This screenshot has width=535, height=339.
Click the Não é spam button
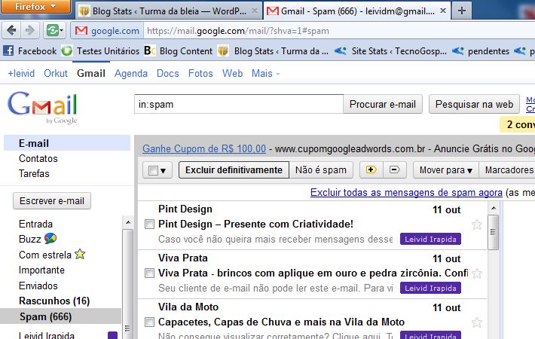click(321, 169)
